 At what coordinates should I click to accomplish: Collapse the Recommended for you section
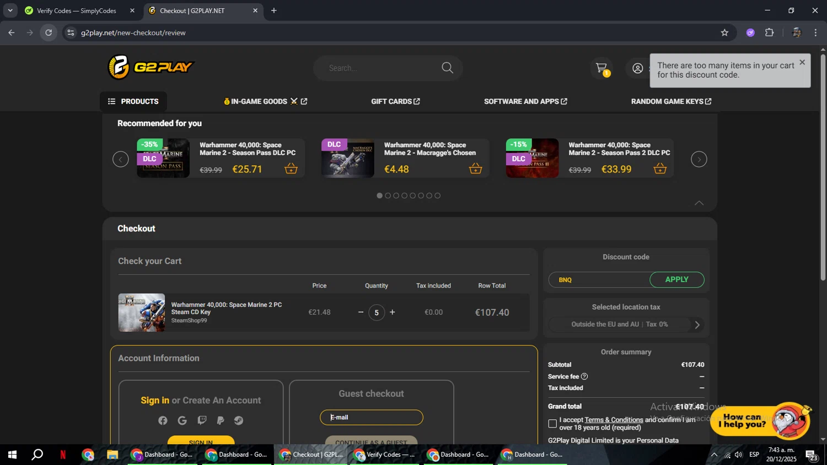point(699,203)
